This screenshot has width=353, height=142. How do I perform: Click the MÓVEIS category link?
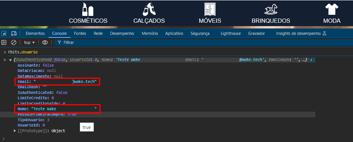point(210,21)
